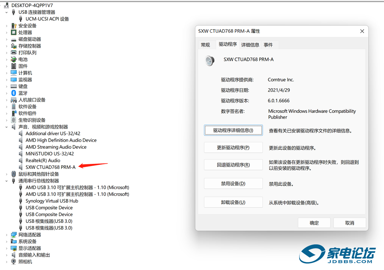
Task: Click driver date 2021/4/29 text
Action: coord(279,90)
